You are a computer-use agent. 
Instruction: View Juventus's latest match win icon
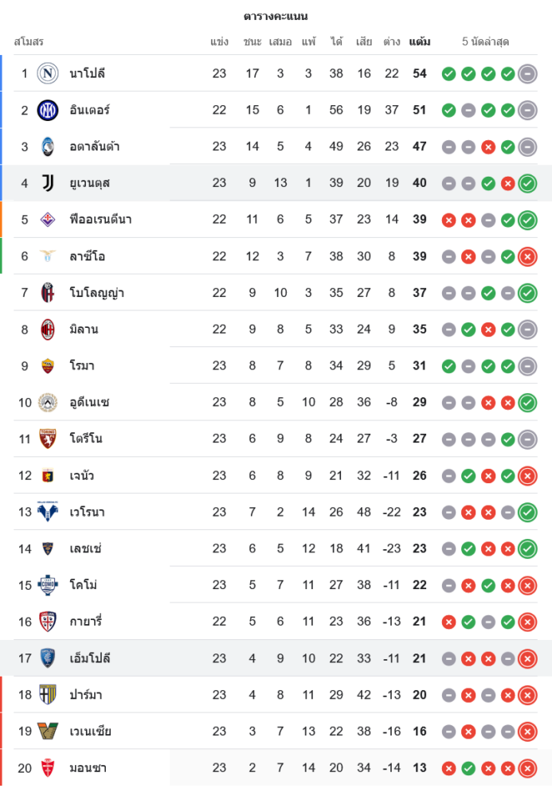click(x=527, y=184)
